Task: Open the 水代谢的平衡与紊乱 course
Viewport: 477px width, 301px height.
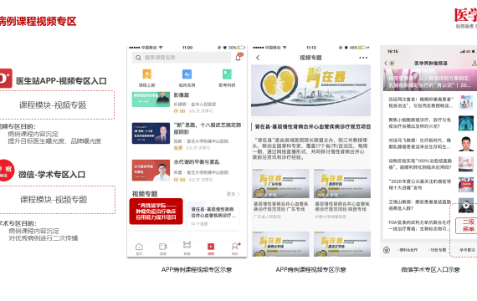Action: 187,171
